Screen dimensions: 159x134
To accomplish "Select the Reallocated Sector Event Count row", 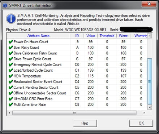I will coord(77,82).
